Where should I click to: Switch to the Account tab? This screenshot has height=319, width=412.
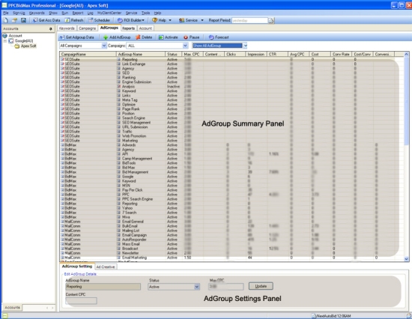(145, 28)
